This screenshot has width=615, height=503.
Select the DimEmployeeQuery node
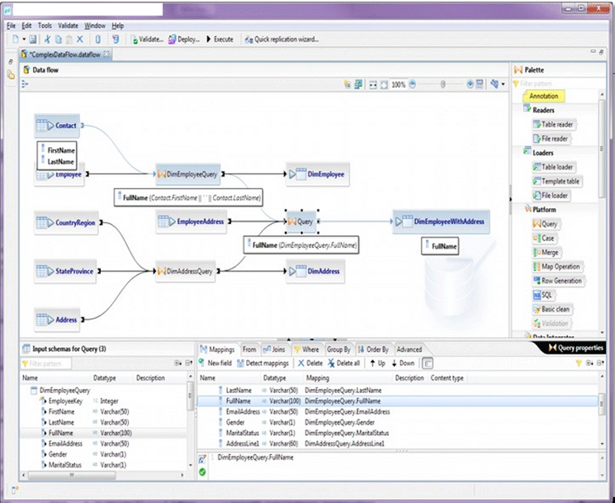(x=188, y=174)
